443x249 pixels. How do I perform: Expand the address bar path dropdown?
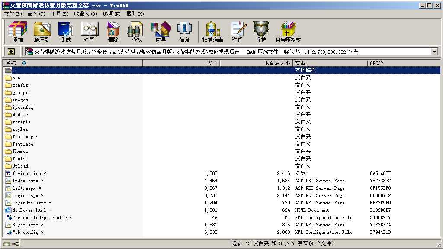(434, 52)
